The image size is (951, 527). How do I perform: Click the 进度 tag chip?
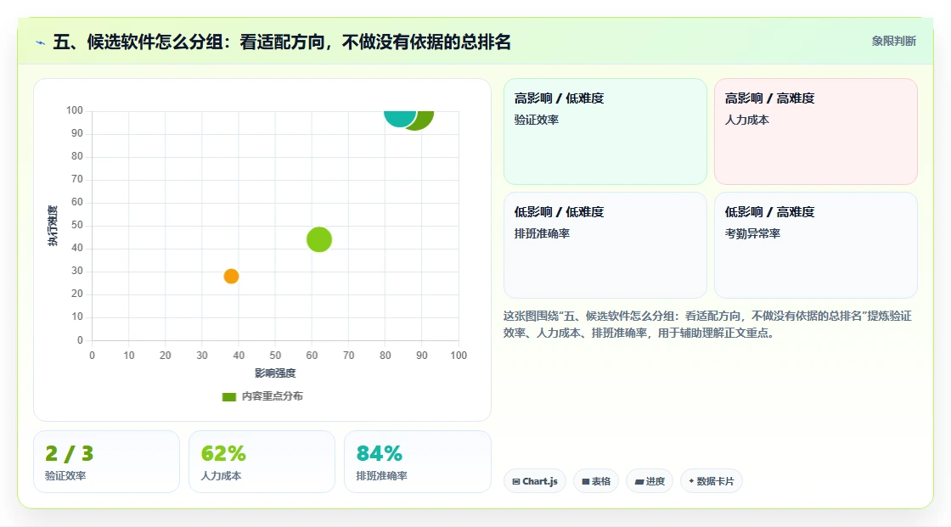pyautogui.click(x=650, y=481)
